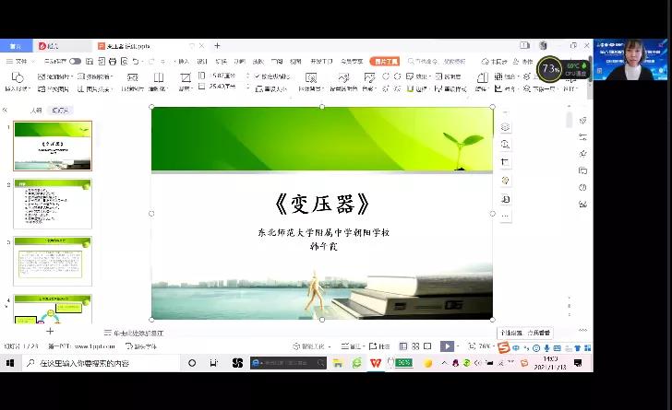Select slide 2 thumbnail
Screen dimensions: 672x410
53,204
